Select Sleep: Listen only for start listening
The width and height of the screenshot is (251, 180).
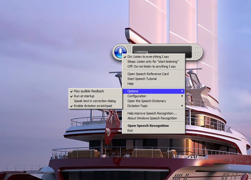tap(154, 62)
